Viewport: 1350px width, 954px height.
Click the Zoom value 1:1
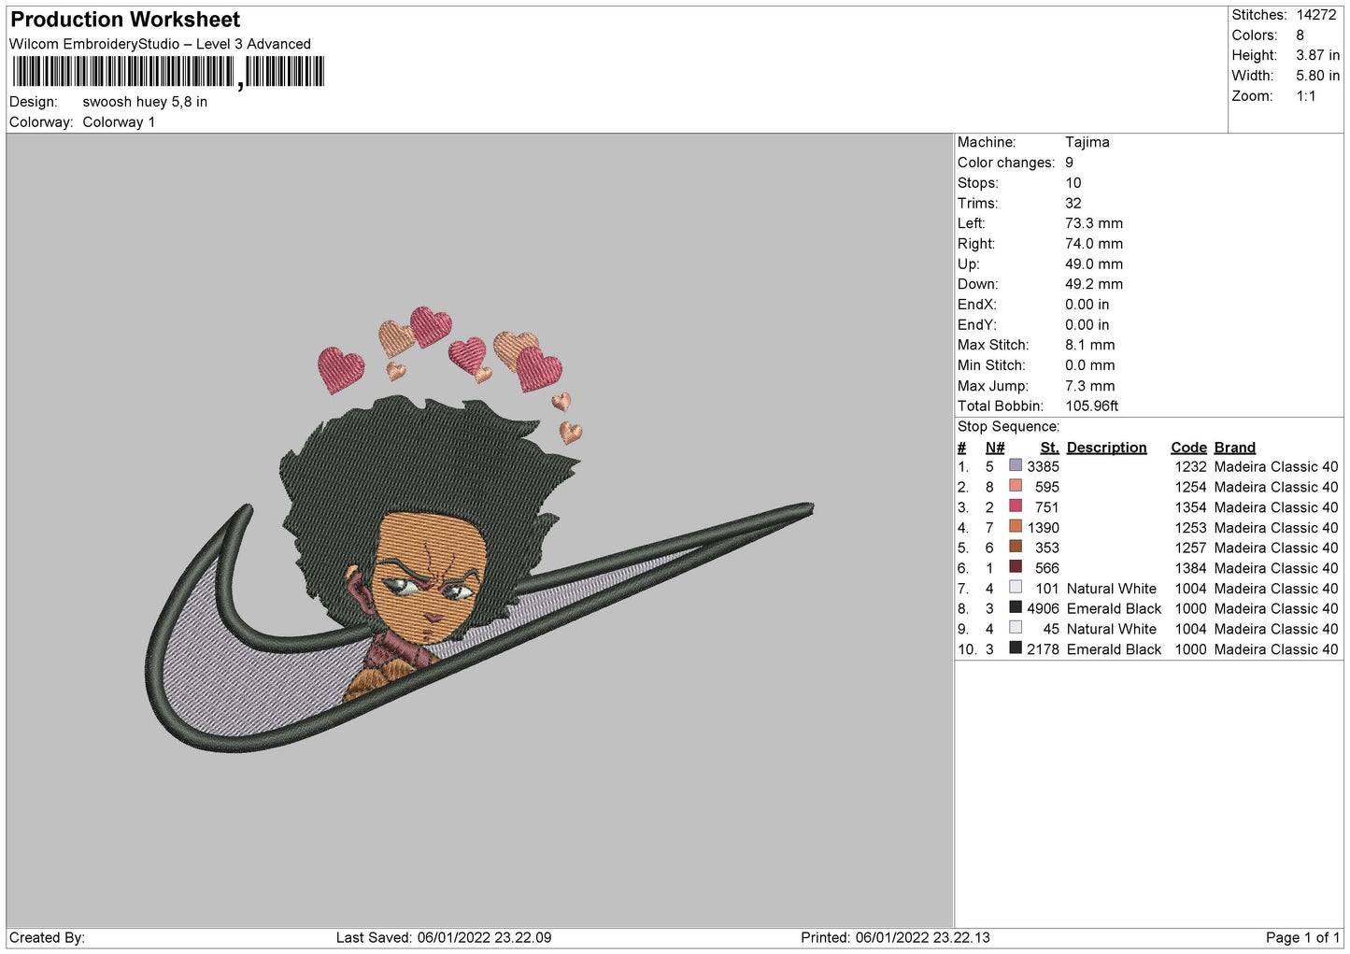(x=1306, y=96)
